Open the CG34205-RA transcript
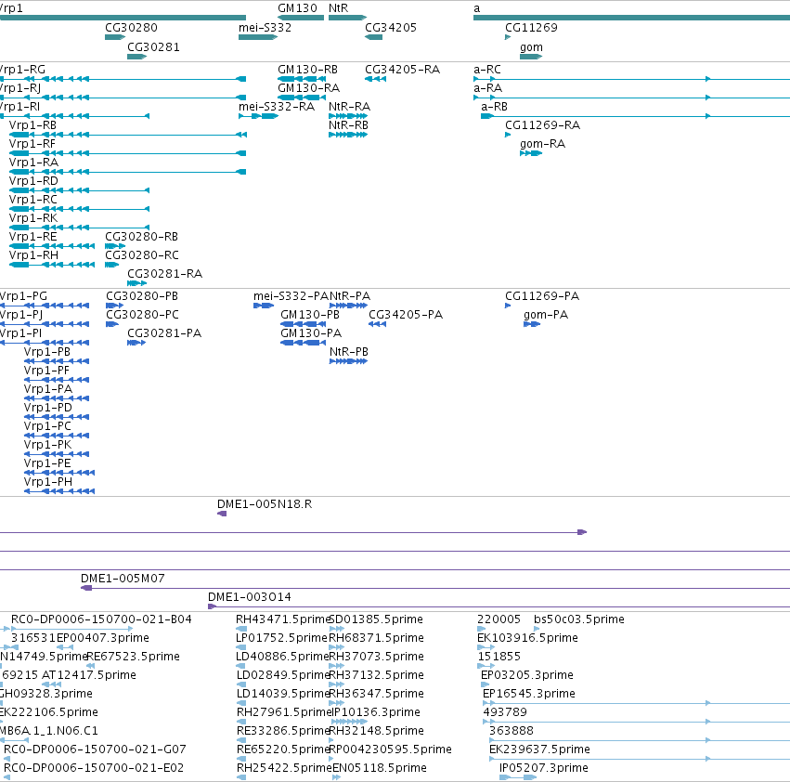This screenshot has height=782, width=790. [403, 70]
